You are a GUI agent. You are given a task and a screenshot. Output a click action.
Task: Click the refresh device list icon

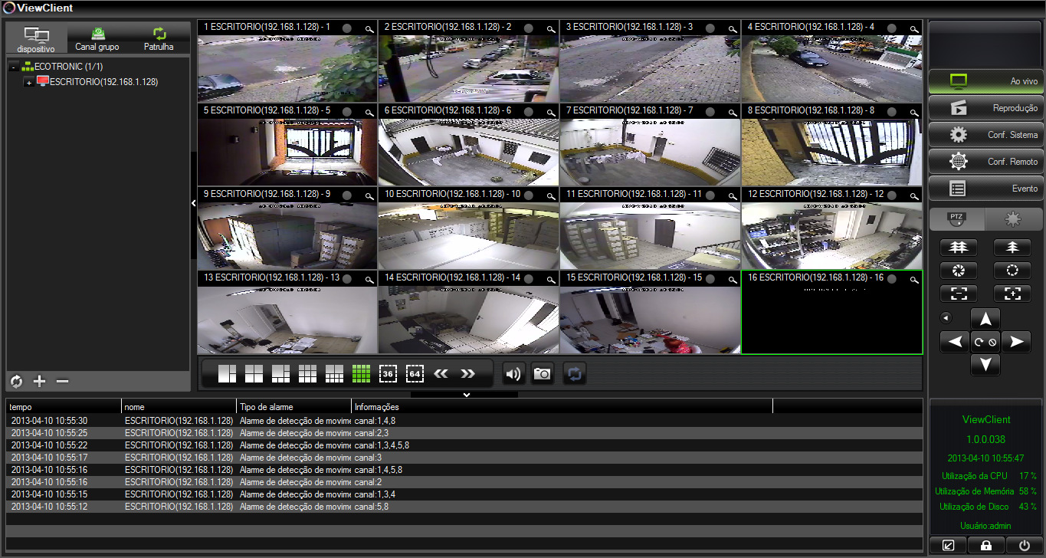[17, 382]
